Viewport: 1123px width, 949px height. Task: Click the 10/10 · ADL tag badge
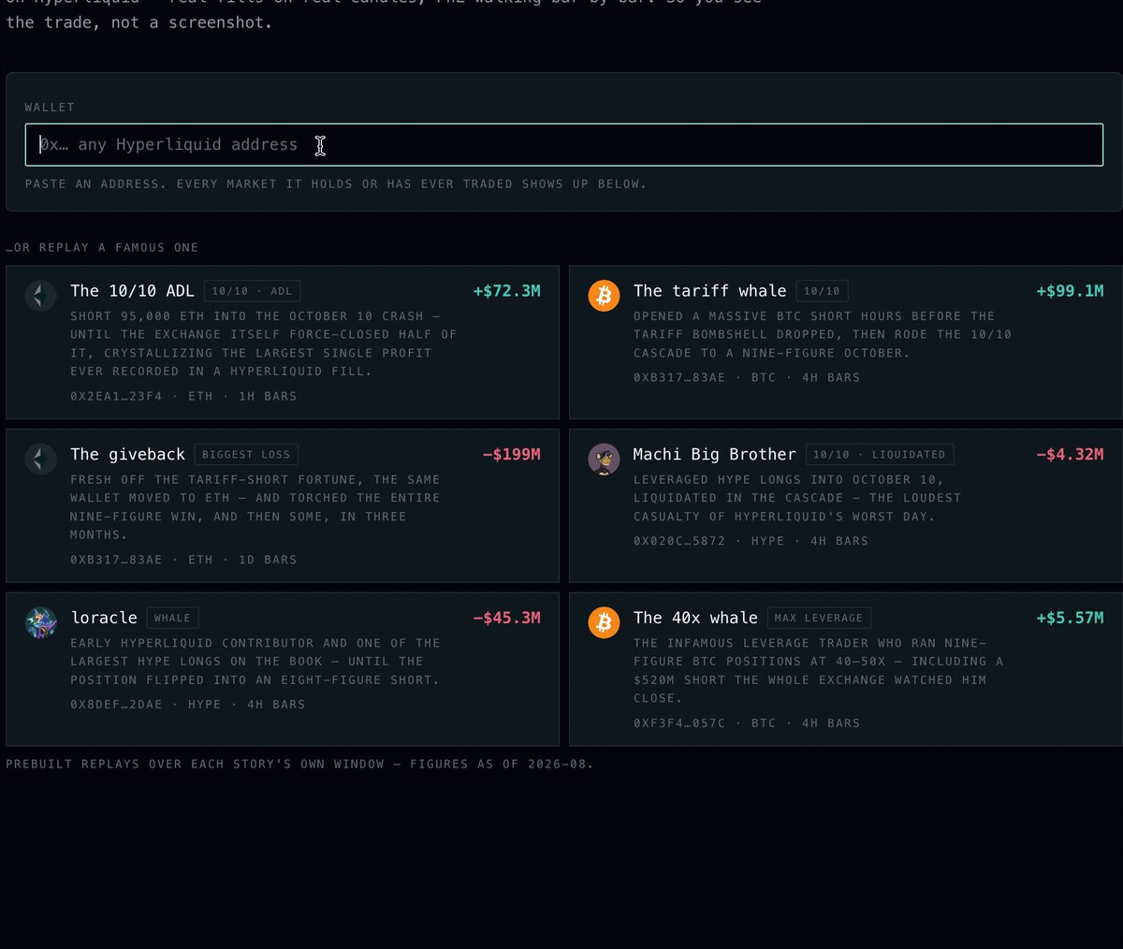(252, 291)
